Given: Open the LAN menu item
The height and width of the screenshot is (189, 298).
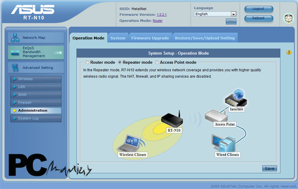Looking at the screenshot, I should click(36, 87).
